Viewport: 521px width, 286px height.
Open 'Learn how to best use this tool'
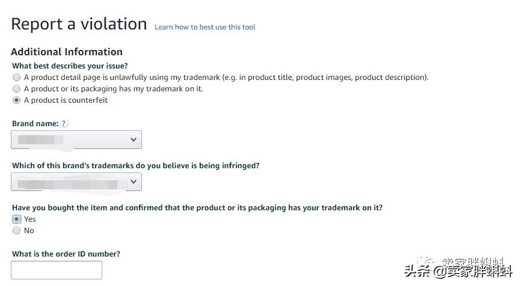205,27
